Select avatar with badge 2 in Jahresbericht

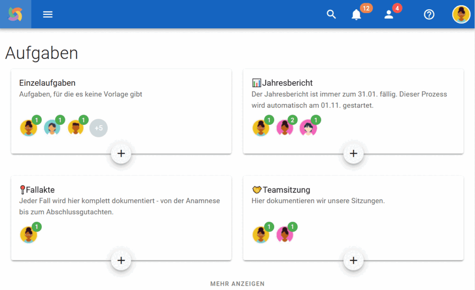[x=284, y=128]
